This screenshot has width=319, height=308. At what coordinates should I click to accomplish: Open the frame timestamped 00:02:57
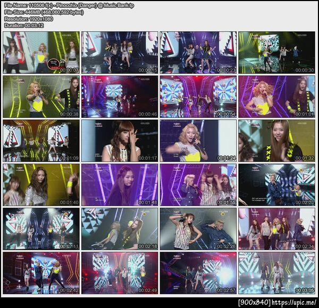point(198,273)
